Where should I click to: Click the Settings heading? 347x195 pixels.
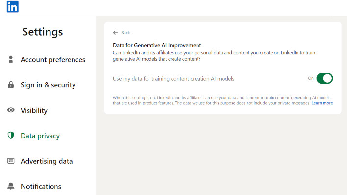(x=43, y=32)
